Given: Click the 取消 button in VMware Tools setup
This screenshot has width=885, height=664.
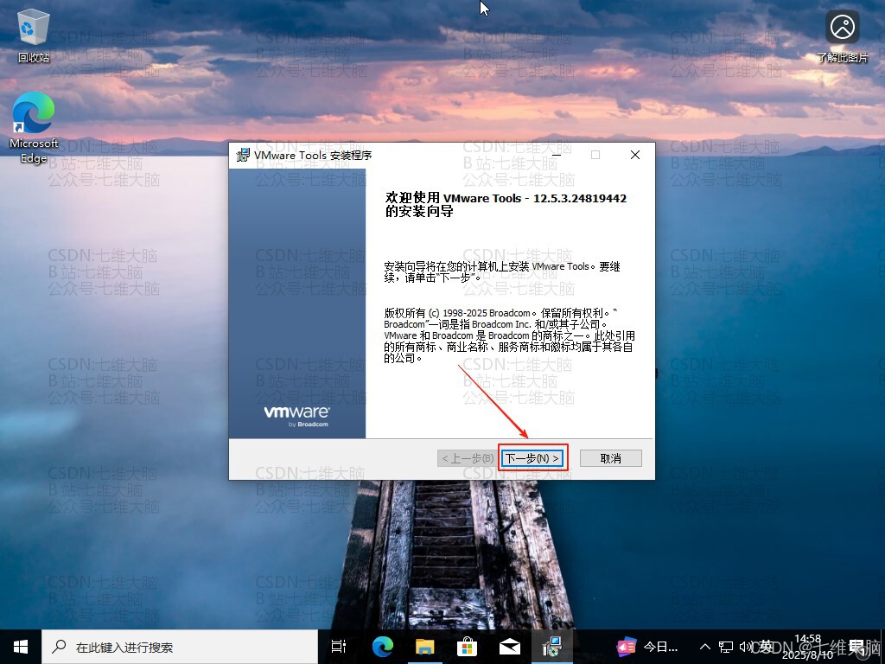Looking at the screenshot, I should [x=611, y=458].
